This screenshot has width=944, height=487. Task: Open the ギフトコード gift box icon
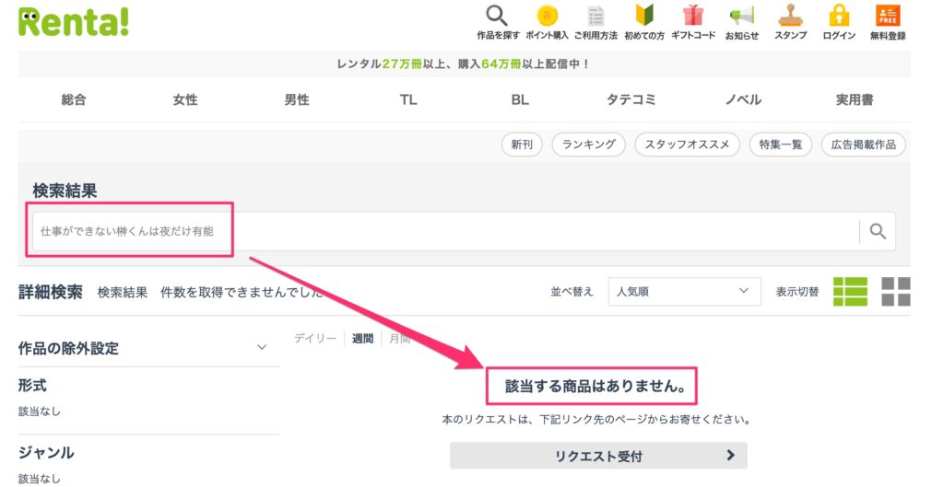[693, 16]
